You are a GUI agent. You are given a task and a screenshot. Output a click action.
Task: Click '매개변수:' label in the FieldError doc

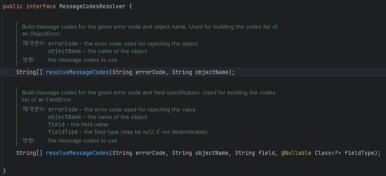(x=34, y=109)
